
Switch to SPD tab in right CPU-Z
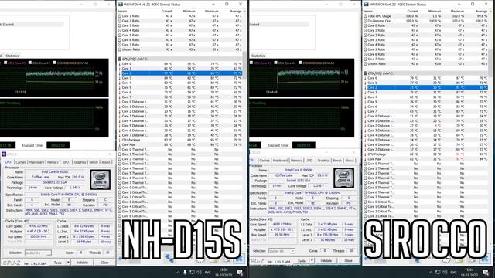point(309,161)
